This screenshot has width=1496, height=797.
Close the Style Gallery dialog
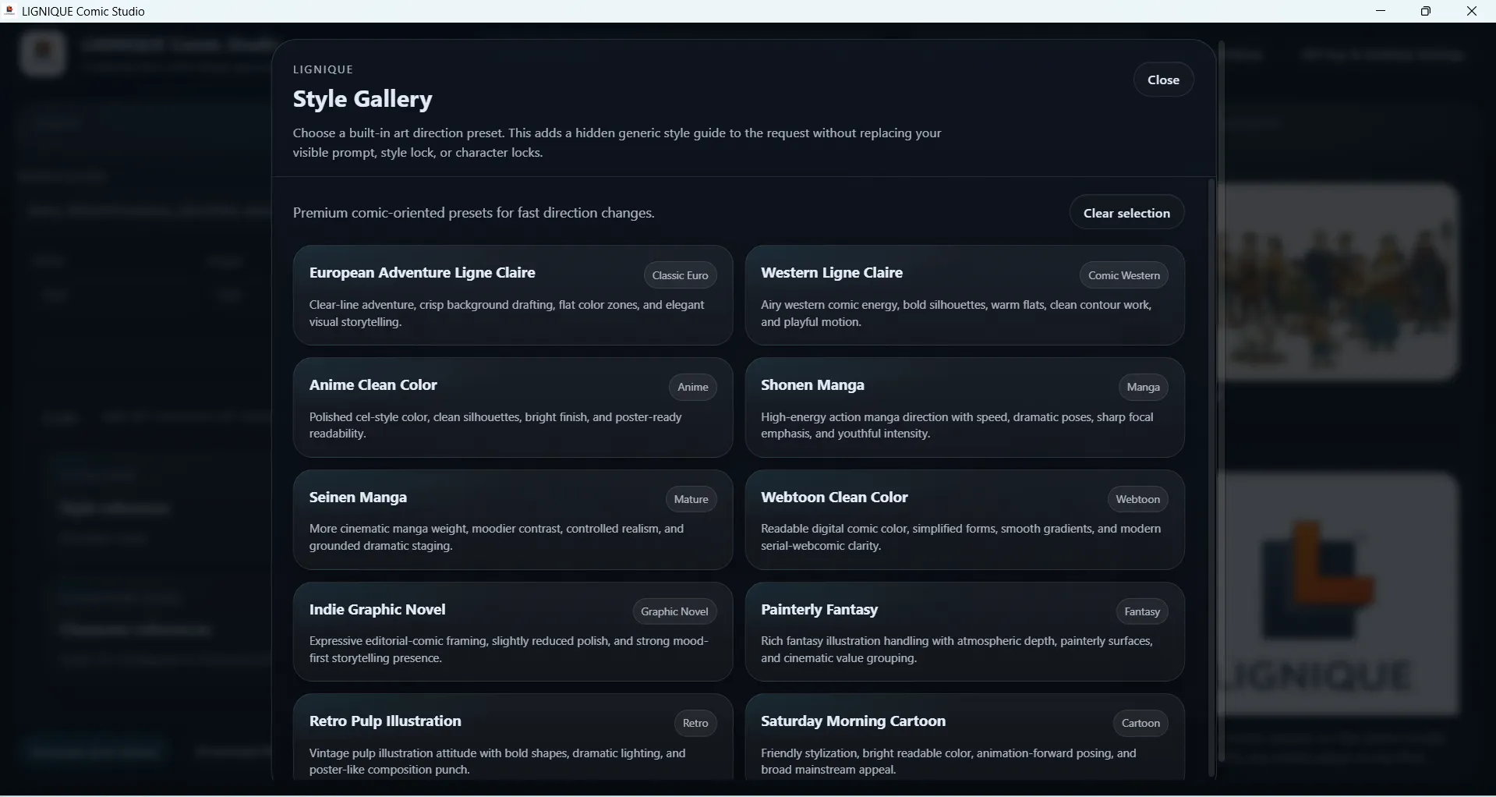coord(1163,80)
